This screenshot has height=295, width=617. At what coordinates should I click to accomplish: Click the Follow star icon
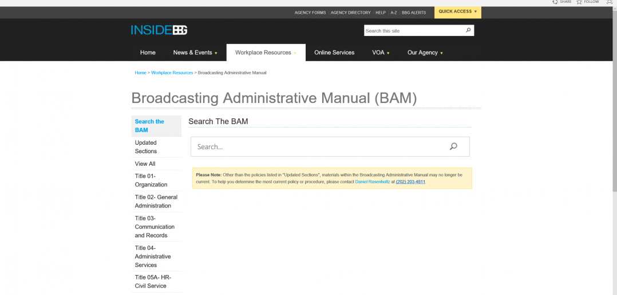(579, 2)
